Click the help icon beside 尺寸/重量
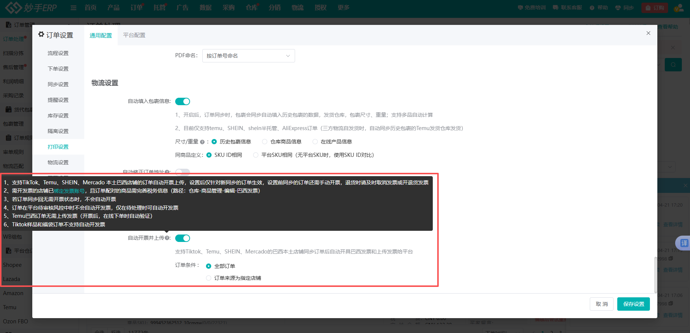Image resolution: width=690 pixels, height=333 pixels. [202, 142]
